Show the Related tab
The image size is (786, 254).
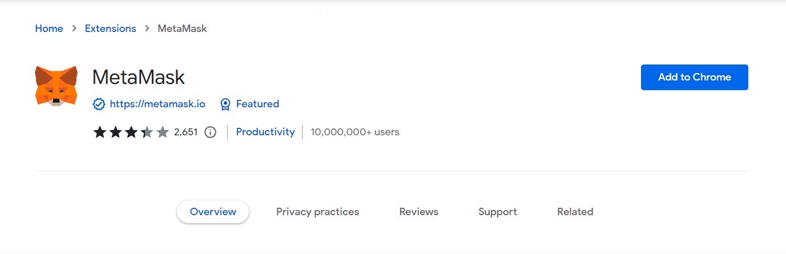575,212
